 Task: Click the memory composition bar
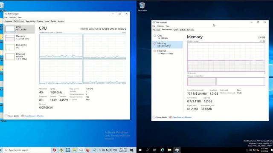tap(226, 81)
